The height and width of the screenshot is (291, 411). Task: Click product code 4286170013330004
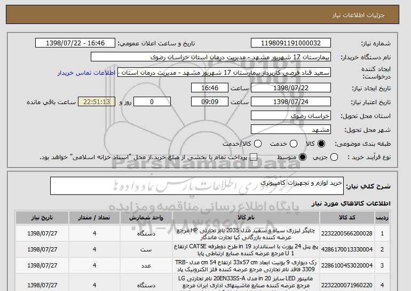coord(347,249)
